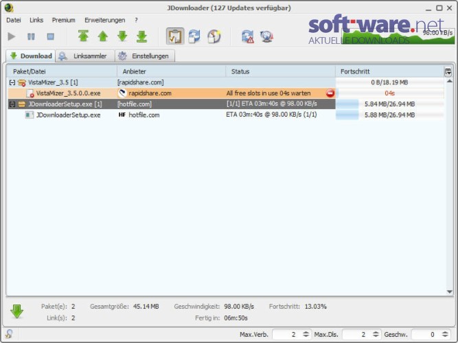458x343 pixels.
Task: Click the Geschw. speed limit field
Action: [425, 334]
